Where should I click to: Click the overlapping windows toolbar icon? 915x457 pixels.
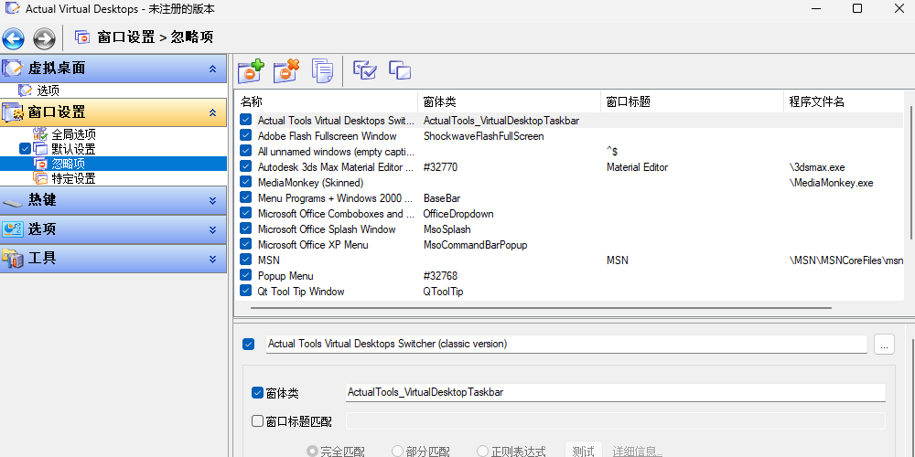[x=400, y=70]
